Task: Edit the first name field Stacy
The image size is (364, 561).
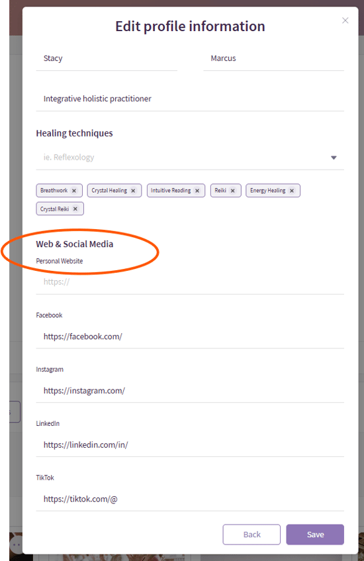Action: point(107,59)
